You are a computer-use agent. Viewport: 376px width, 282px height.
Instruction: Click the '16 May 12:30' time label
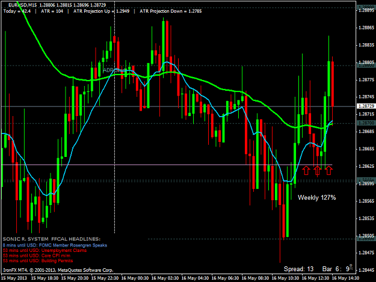[x=315, y=278]
